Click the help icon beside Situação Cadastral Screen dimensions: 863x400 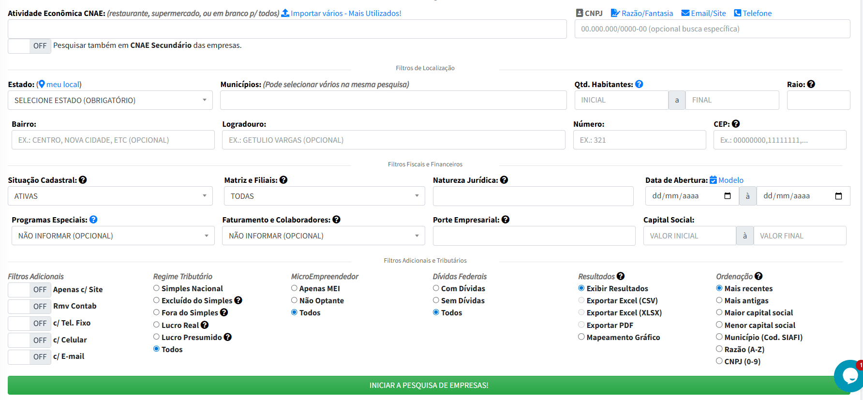(x=83, y=180)
